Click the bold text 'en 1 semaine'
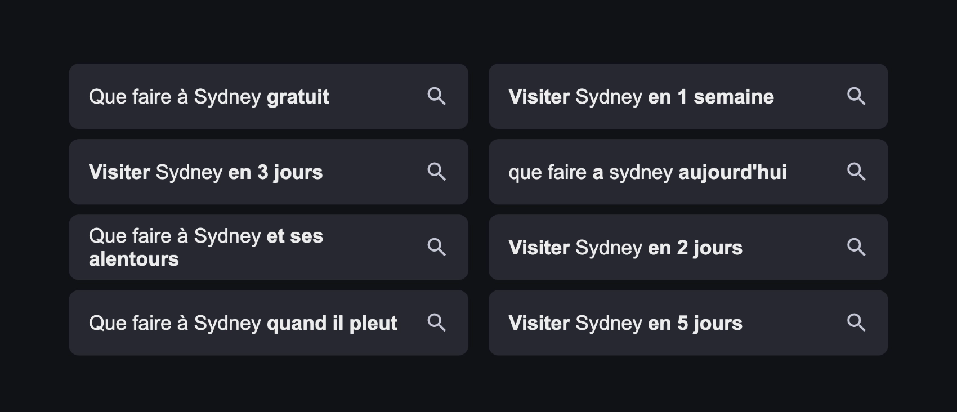Viewport: 957px width, 412px height. pyautogui.click(x=711, y=97)
